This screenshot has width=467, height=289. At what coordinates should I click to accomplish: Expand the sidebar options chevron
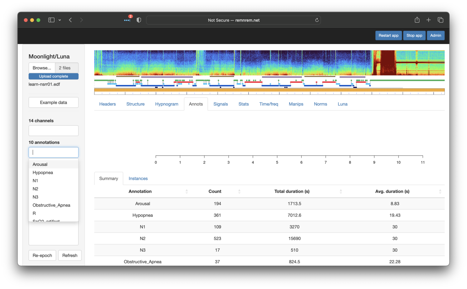(60, 20)
